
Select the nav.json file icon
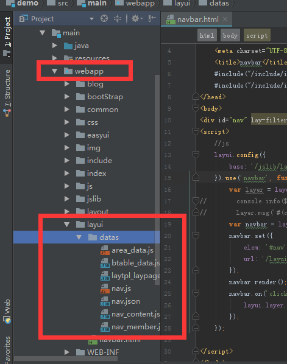pos(105,301)
